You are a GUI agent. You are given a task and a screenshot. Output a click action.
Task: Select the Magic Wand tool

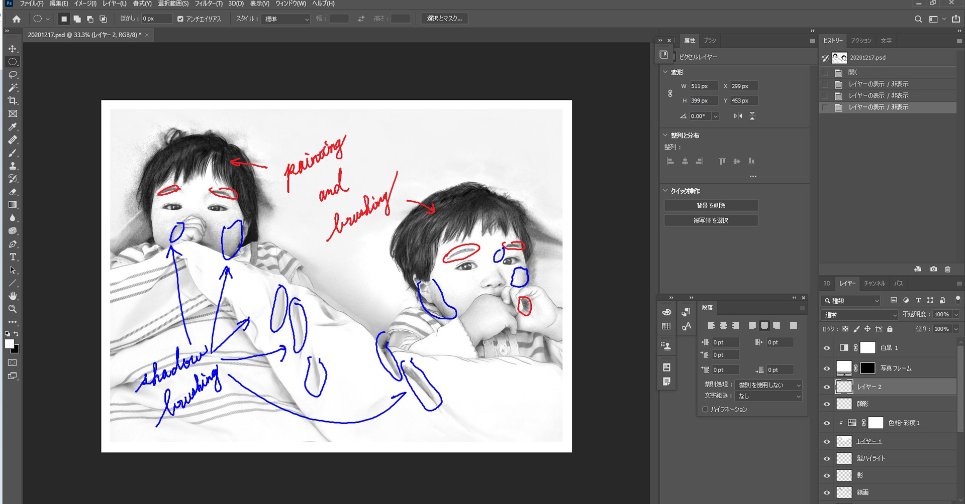[x=13, y=88]
